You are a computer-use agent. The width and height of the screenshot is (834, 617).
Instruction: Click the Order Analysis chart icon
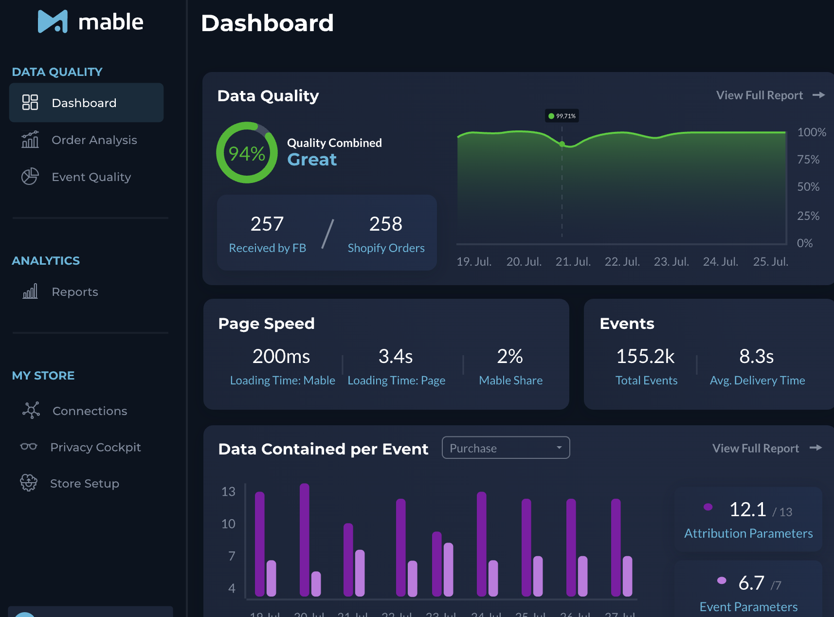pos(30,140)
